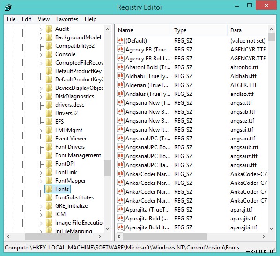Click the Aparajita (TrueT... value icon

120,210
